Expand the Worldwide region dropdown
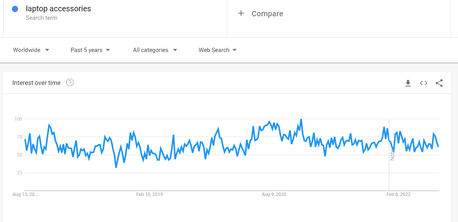Image resolution: width=458 pixels, height=222 pixels. point(31,50)
